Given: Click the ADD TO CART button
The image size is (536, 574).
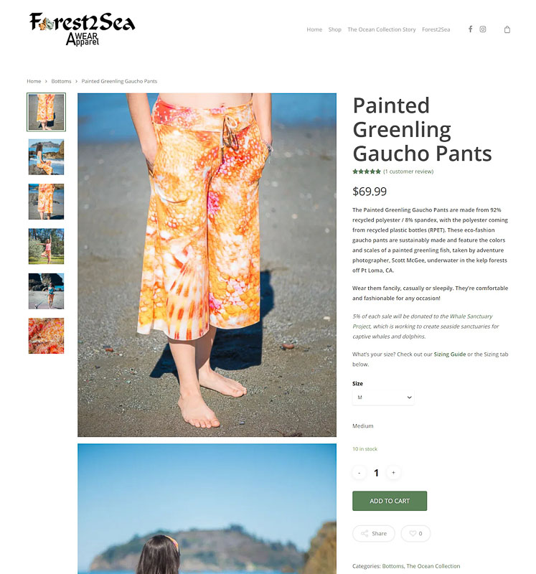Looking at the screenshot, I should (390, 501).
